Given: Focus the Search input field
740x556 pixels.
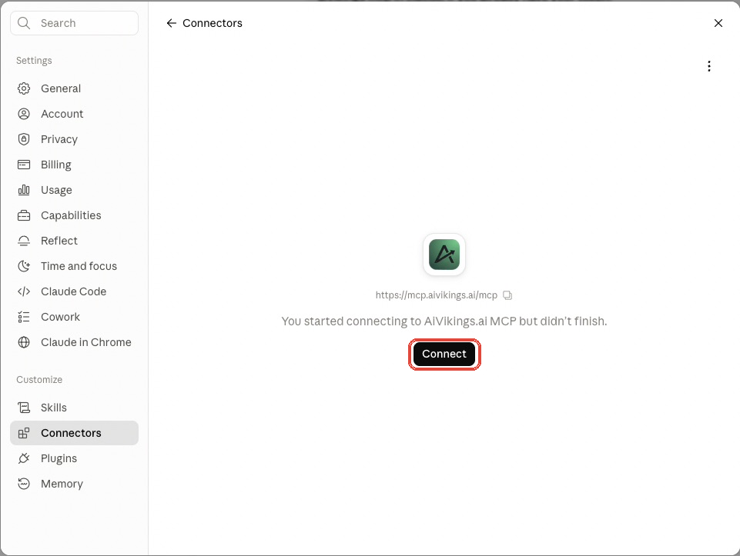Looking at the screenshot, I should pyautogui.click(x=74, y=23).
